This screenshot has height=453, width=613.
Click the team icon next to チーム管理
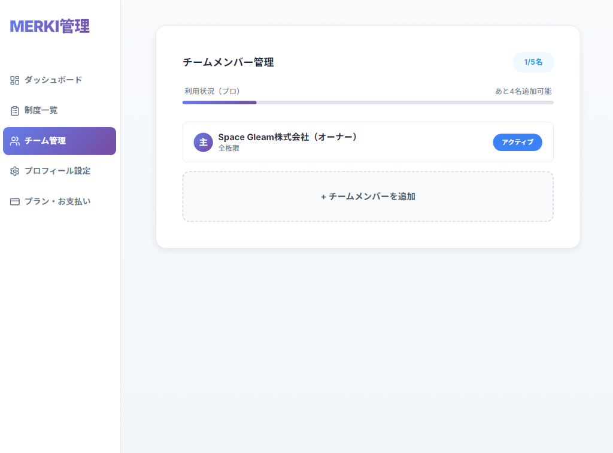[x=14, y=141]
